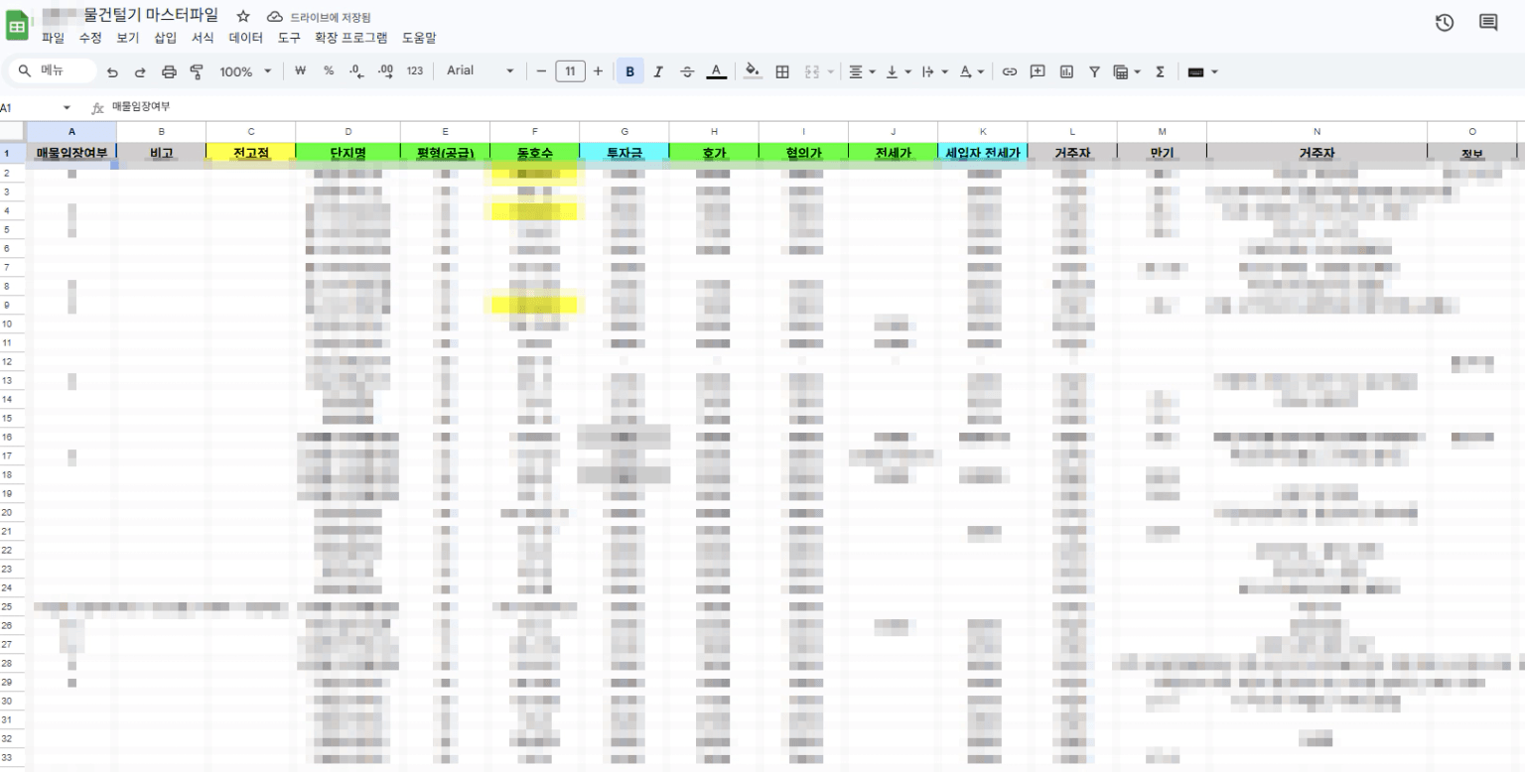
Task: Open the 서식 menu
Action: coord(203,38)
